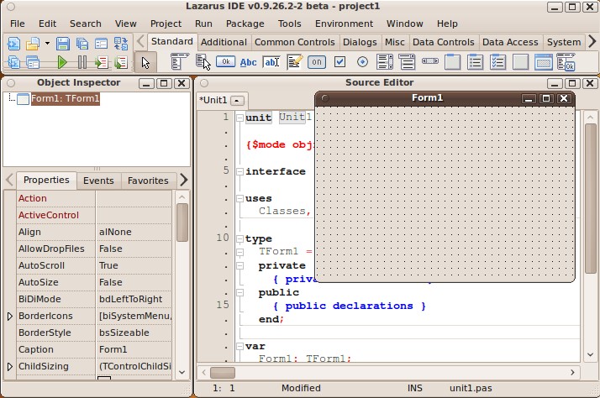600x398 pixels.
Task: Click the Pause execution icon
Action: 82,62
